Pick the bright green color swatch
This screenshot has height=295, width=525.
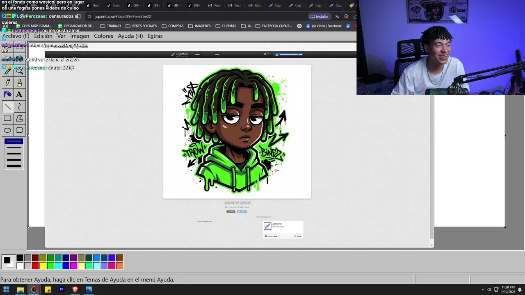click(50, 265)
